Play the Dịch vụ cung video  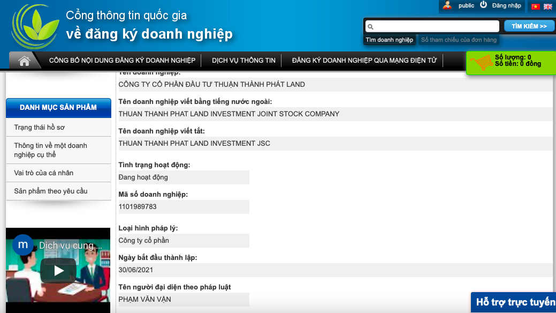pyautogui.click(x=58, y=271)
